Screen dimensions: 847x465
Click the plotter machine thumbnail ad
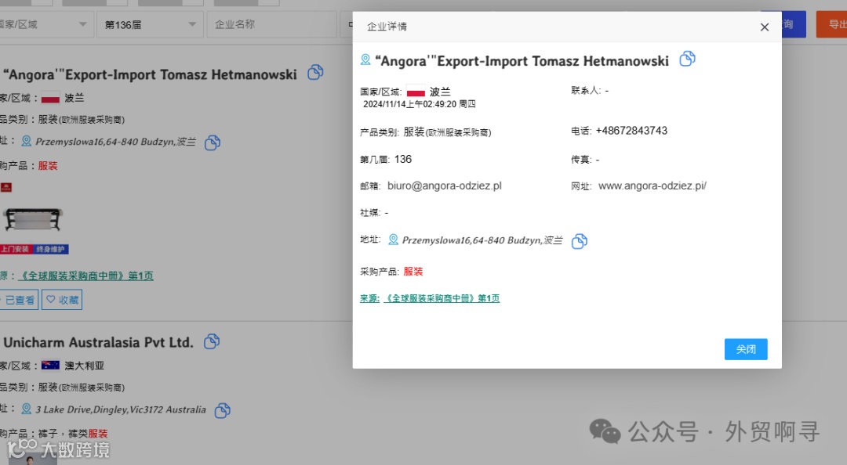point(32,219)
